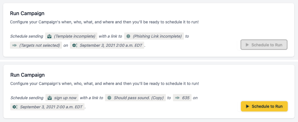Click the envelope icon beside Template incomplete
The height and width of the screenshot is (122, 298).
50,36
